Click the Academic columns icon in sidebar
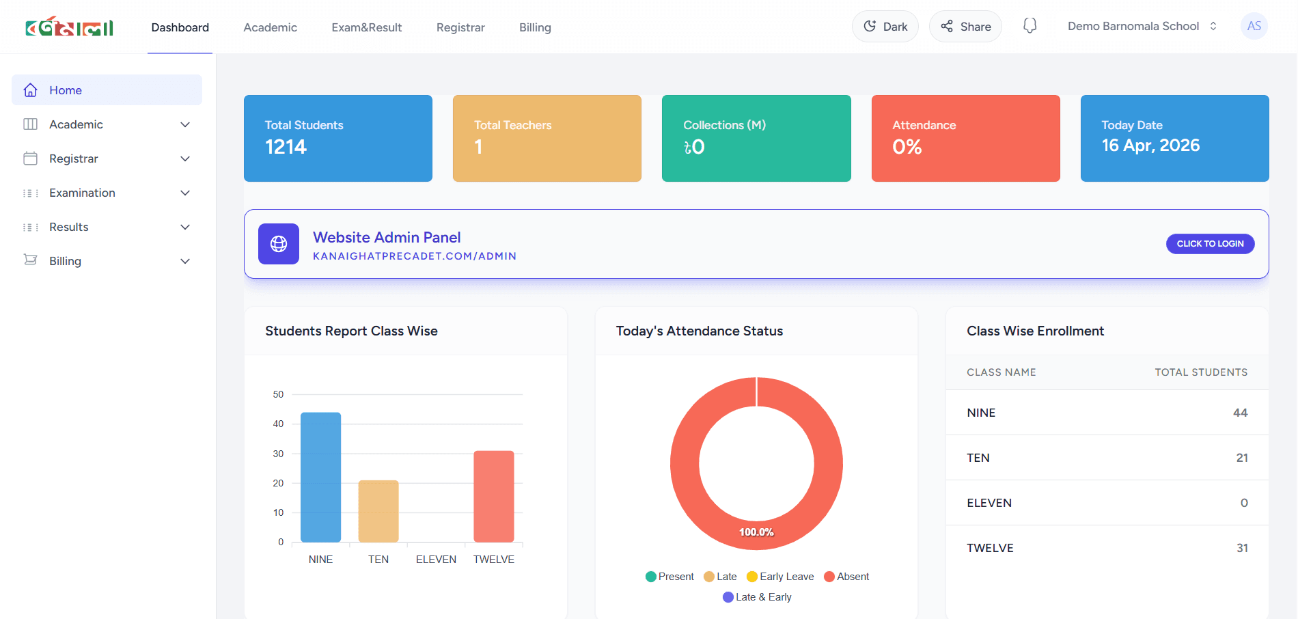 click(x=31, y=124)
